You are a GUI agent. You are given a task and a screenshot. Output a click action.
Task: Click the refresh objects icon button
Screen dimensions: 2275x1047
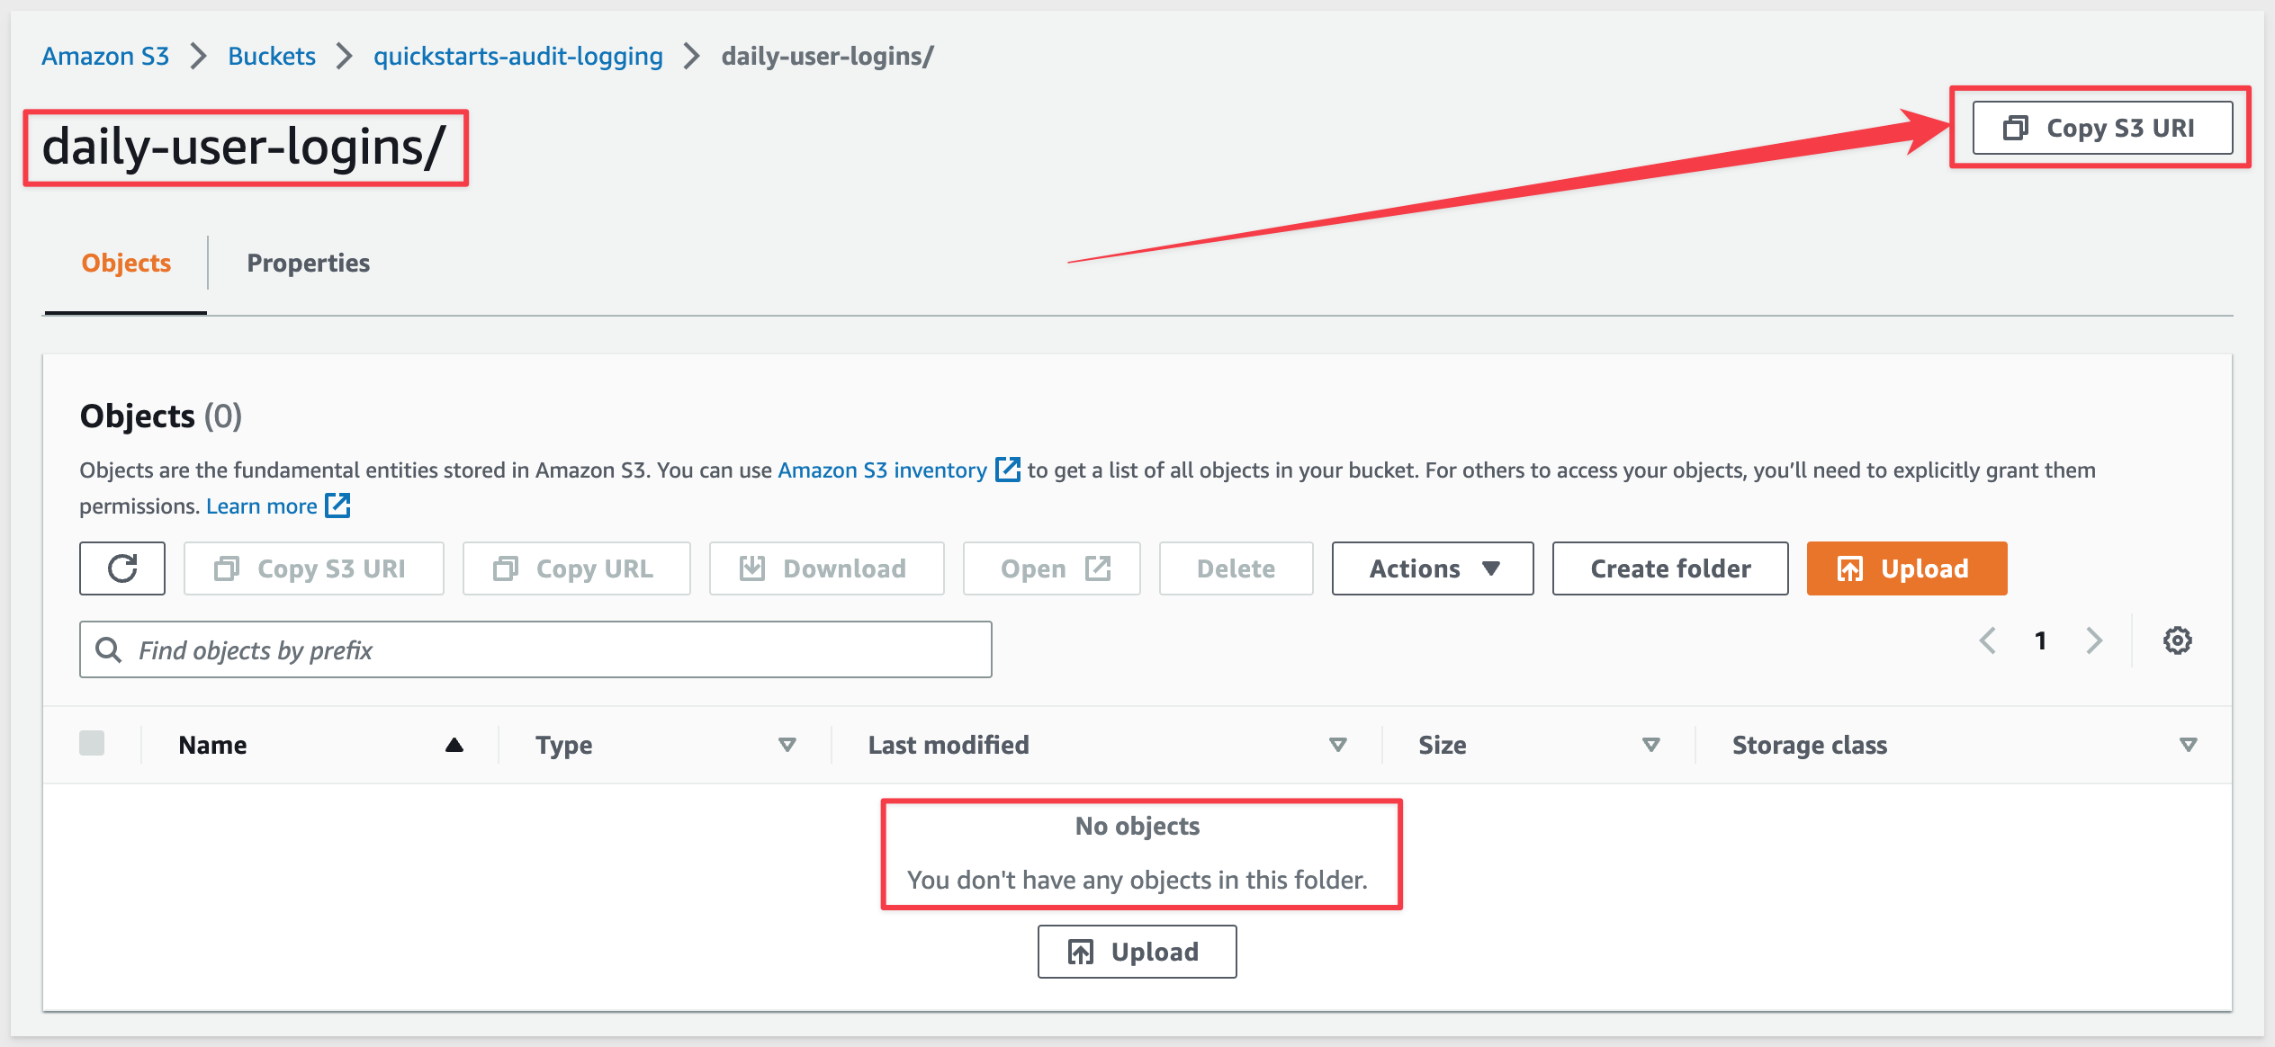click(122, 568)
